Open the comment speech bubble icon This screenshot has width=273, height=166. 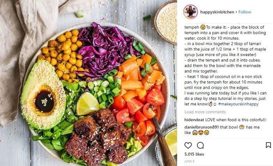[200, 145]
